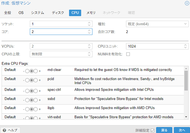This screenshot has height=133, width=190.
Task: Decrease CPUユニット with down arrow
Action: click(x=185, y=47)
